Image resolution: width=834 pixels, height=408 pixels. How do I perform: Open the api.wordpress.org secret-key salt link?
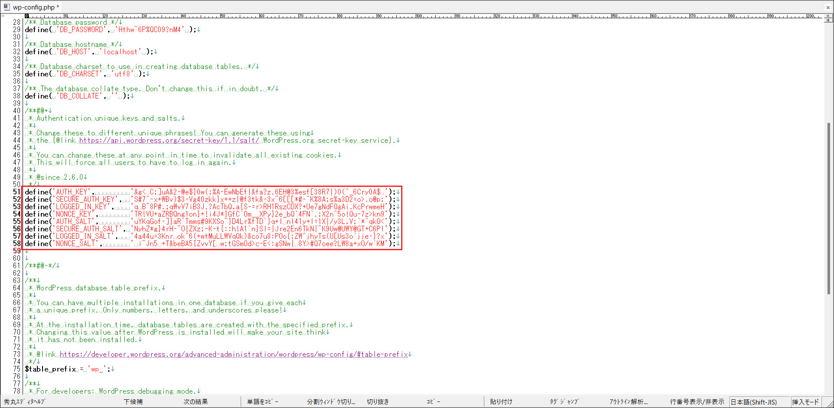click(169, 141)
